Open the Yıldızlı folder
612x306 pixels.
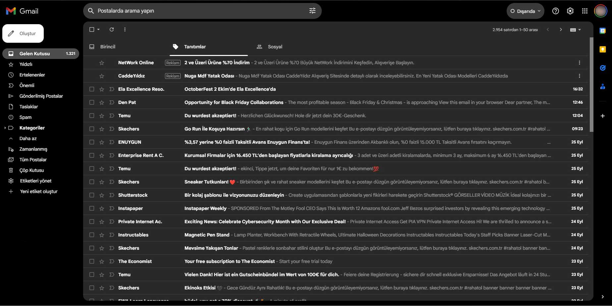tap(26, 64)
